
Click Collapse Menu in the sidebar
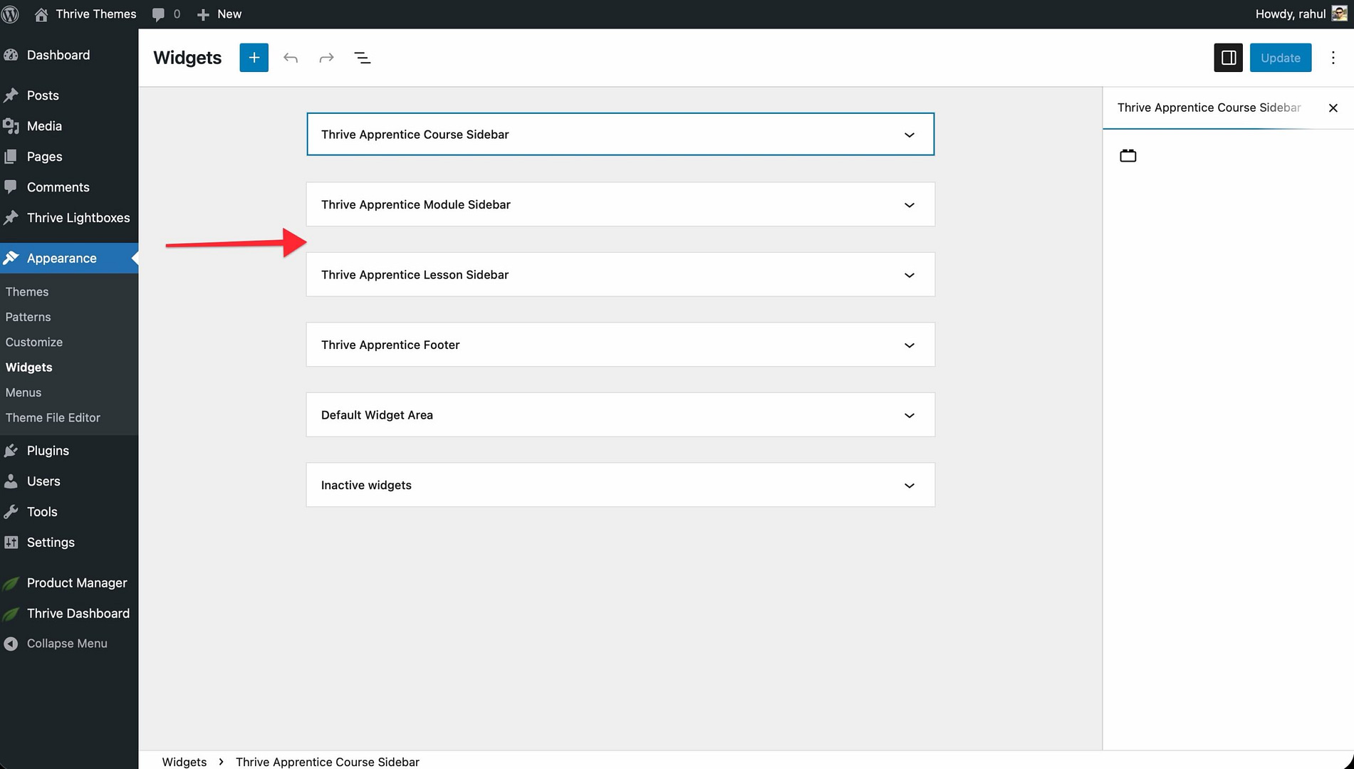[x=66, y=643]
